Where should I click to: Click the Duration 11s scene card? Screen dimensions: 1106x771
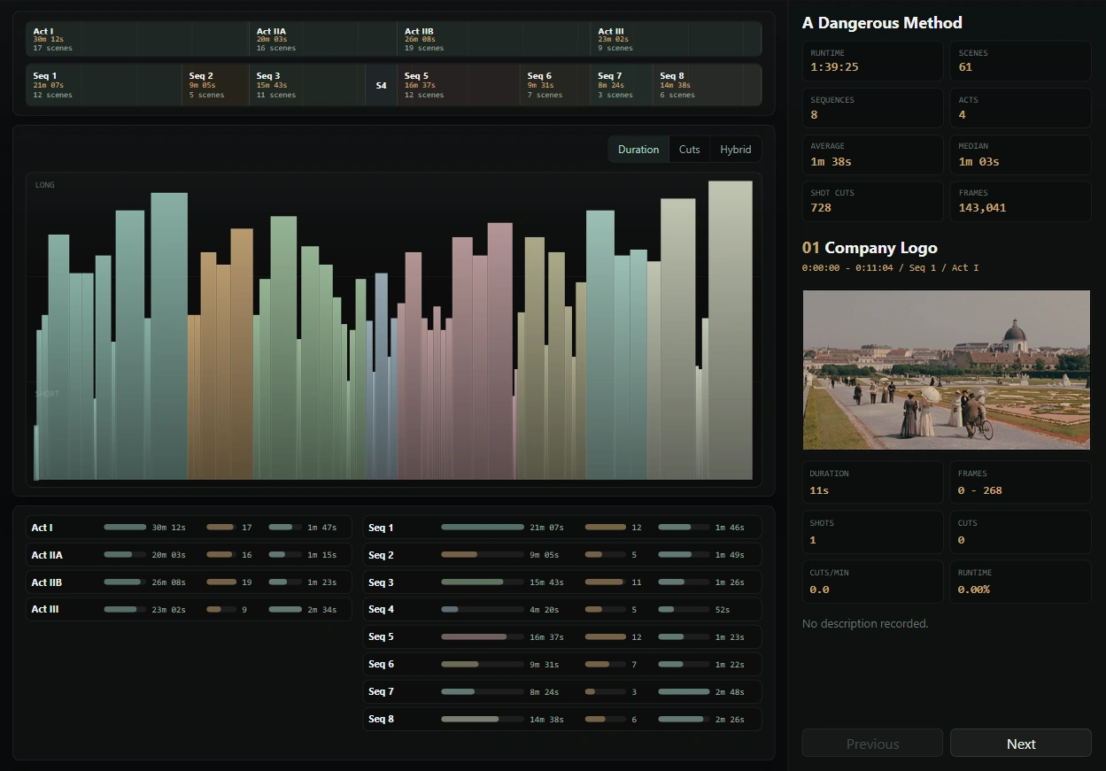pyautogui.click(x=872, y=482)
